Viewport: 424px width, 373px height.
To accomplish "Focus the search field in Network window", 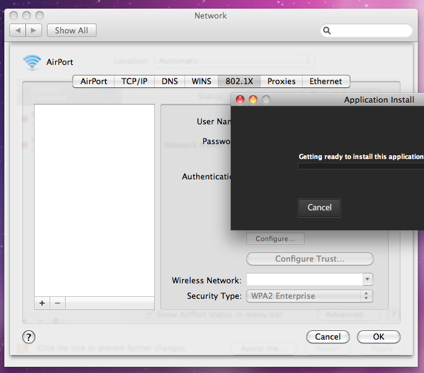I will coord(366,30).
